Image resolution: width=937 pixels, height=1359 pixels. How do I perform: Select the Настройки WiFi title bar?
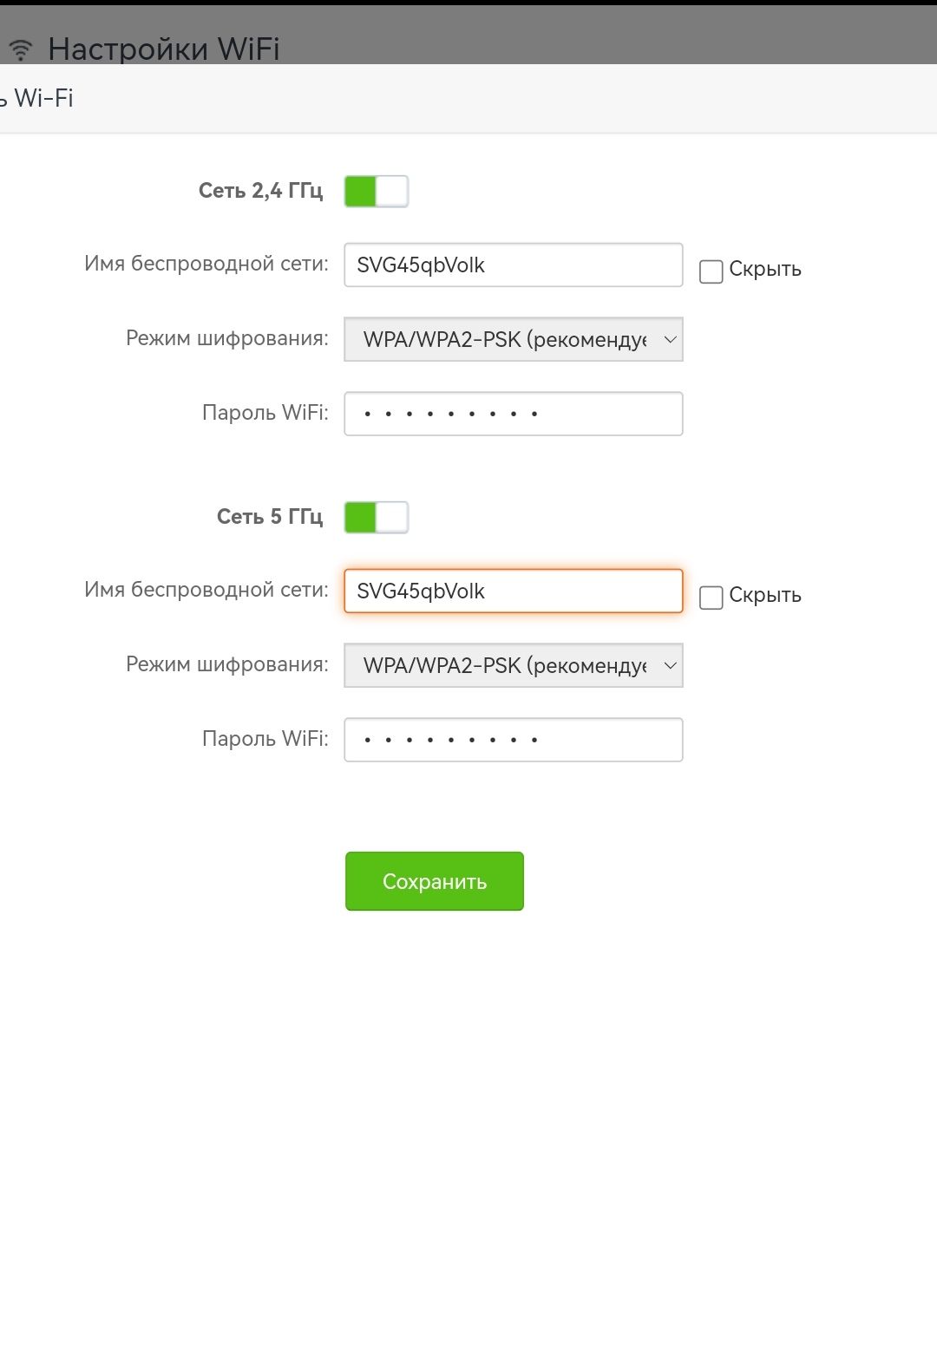point(165,49)
